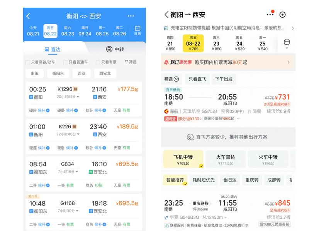This screenshot has width=309, height=231.
Task: Expand the date dropdown under the flight calendar
Action: (x=287, y=48)
